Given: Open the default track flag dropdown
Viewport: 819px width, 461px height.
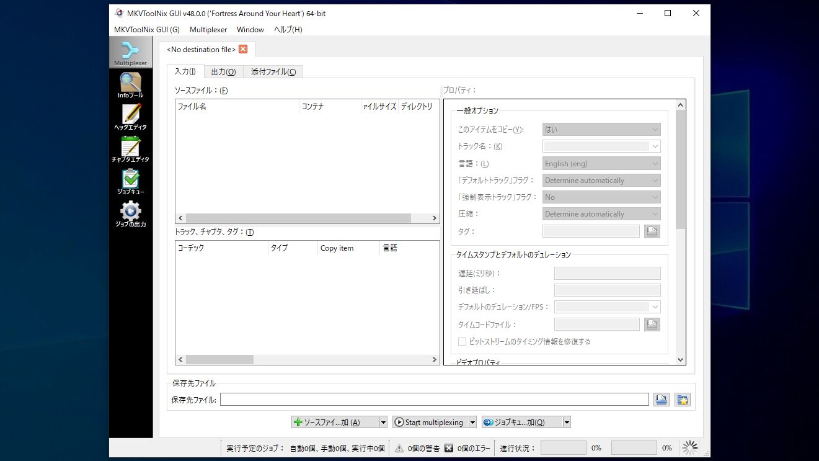Looking at the screenshot, I should click(x=601, y=181).
